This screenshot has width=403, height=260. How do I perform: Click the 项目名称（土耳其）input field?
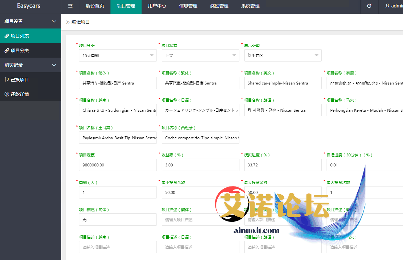pyautogui.click(x=118, y=138)
